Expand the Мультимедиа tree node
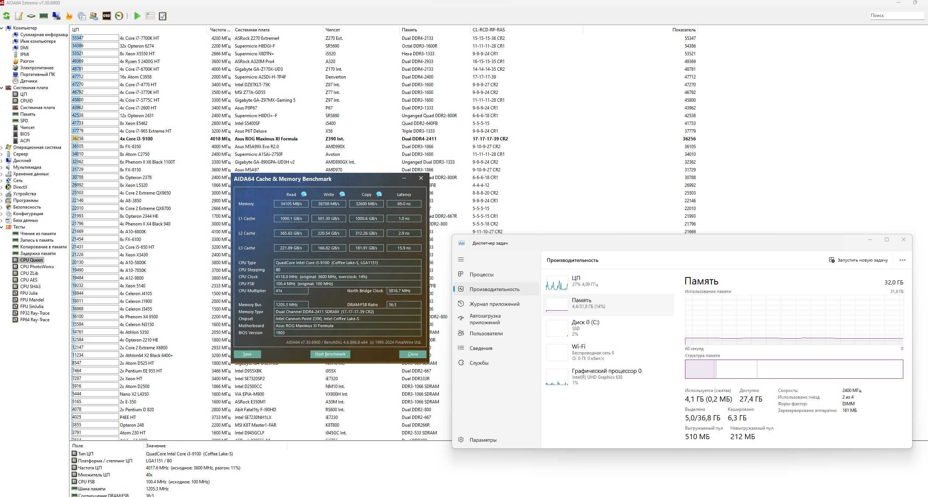Screen dimensions: 928x497 pos(2,167)
